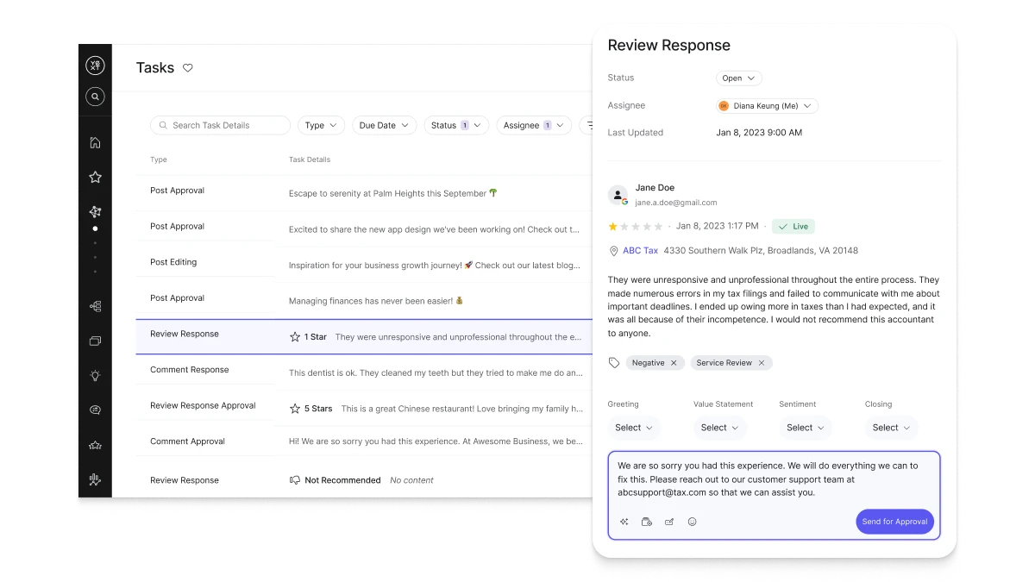Click the Live status badge
Image resolution: width=1035 pixels, height=582 pixels.
tap(793, 227)
